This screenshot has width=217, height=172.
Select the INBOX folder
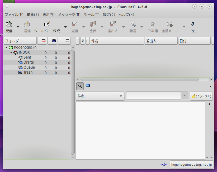(24, 52)
